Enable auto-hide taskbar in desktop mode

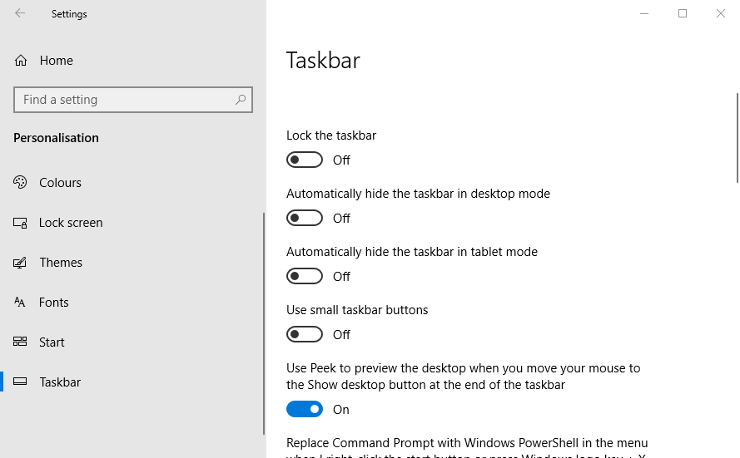(305, 218)
